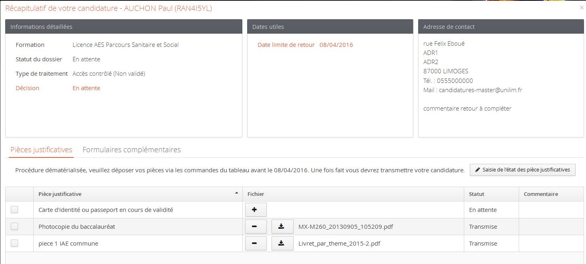Remove the baccalauréat file with minus icon
The image size is (586, 264).
[x=256, y=227]
